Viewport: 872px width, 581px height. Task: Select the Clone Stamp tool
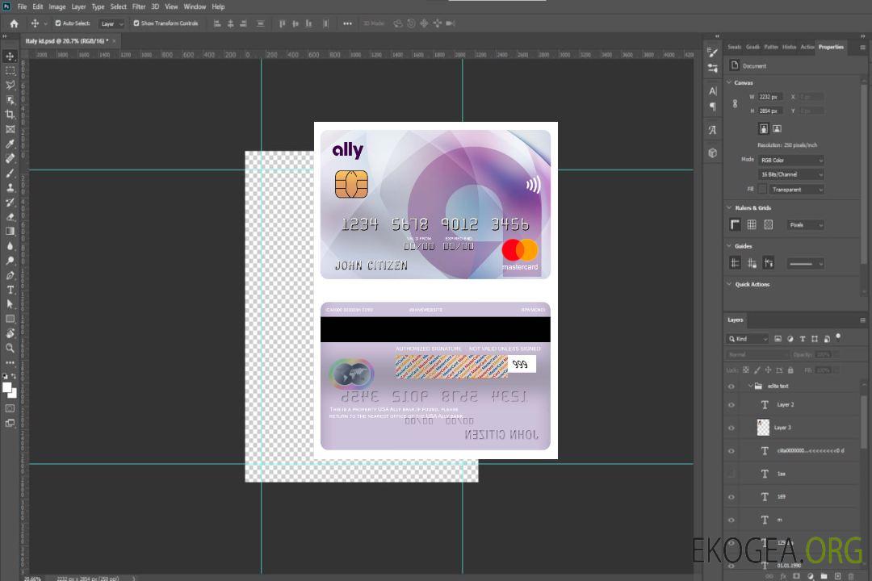coord(10,188)
